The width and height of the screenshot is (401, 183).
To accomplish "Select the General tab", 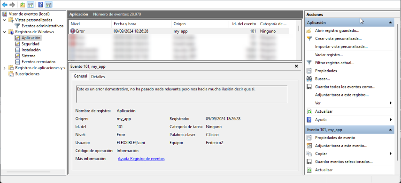I will click(80, 76).
